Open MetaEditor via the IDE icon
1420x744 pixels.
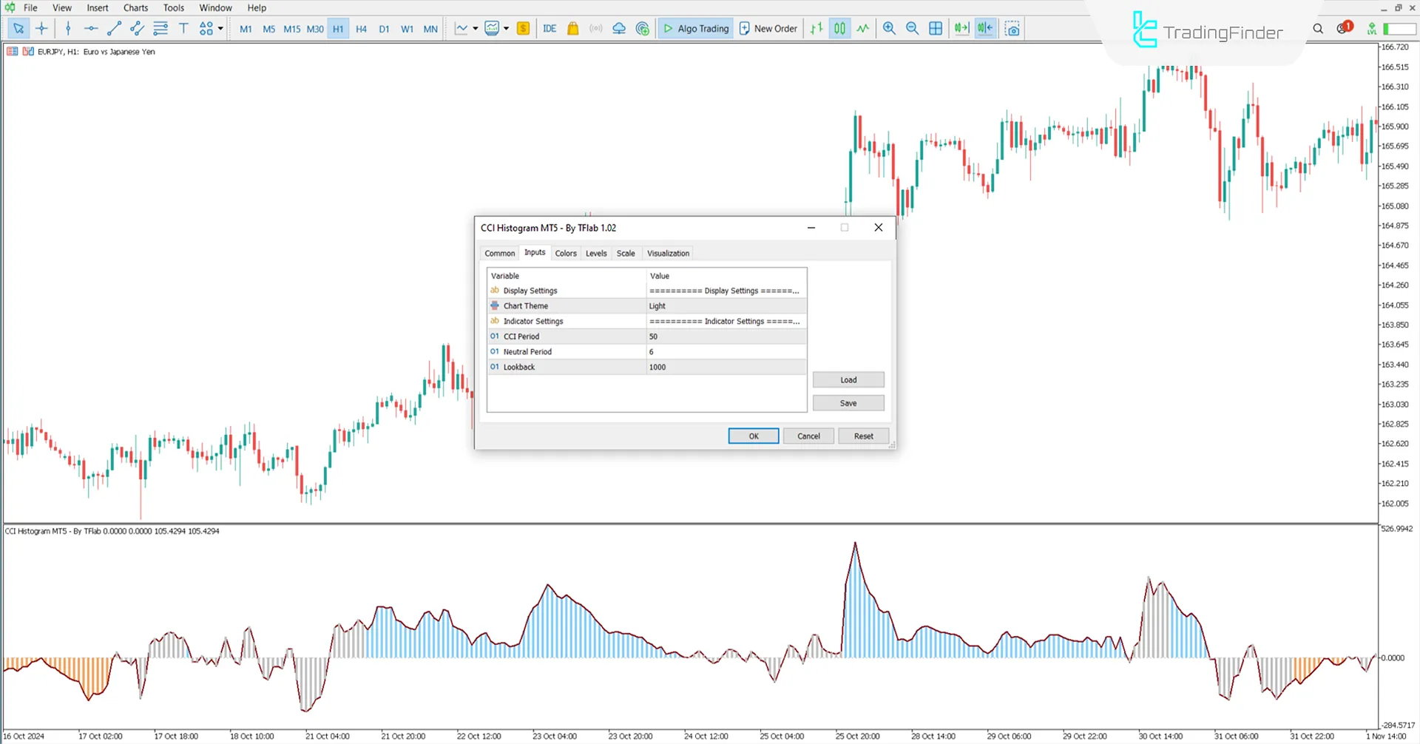(x=550, y=28)
